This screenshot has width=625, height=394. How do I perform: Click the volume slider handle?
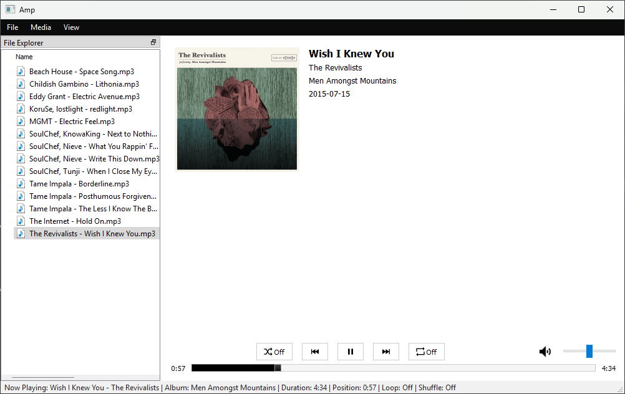pyautogui.click(x=589, y=352)
